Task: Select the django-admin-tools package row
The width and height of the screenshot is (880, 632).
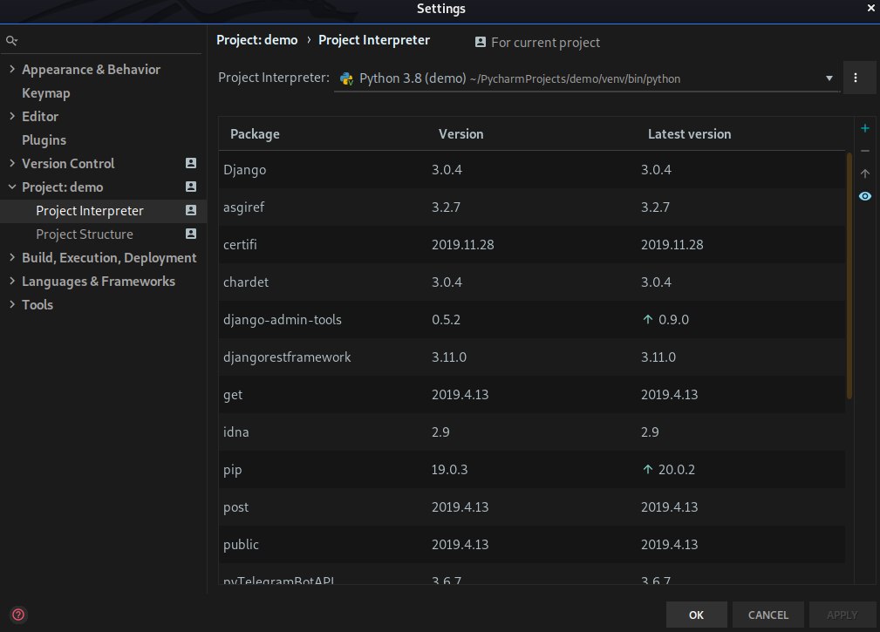Action: 532,320
